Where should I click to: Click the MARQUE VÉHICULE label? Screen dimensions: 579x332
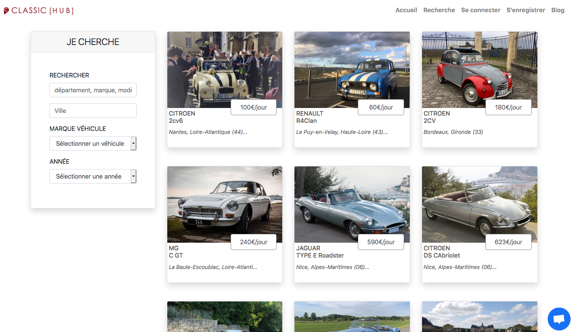(78, 129)
